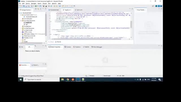
Task: Select the Mule Properties tab
Action: pos(55,47)
